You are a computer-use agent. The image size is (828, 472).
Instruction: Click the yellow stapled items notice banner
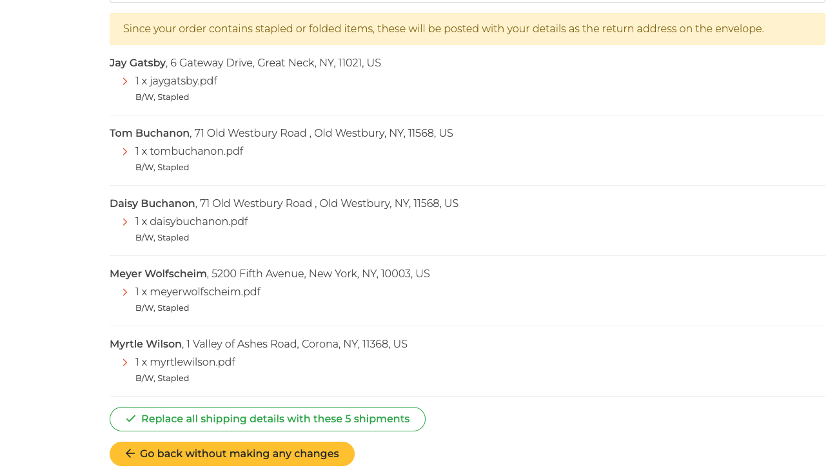(x=468, y=29)
